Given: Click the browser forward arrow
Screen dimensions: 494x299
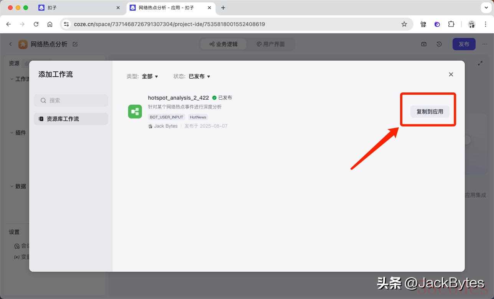Looking at the screenshot, I should click(22, 24).
